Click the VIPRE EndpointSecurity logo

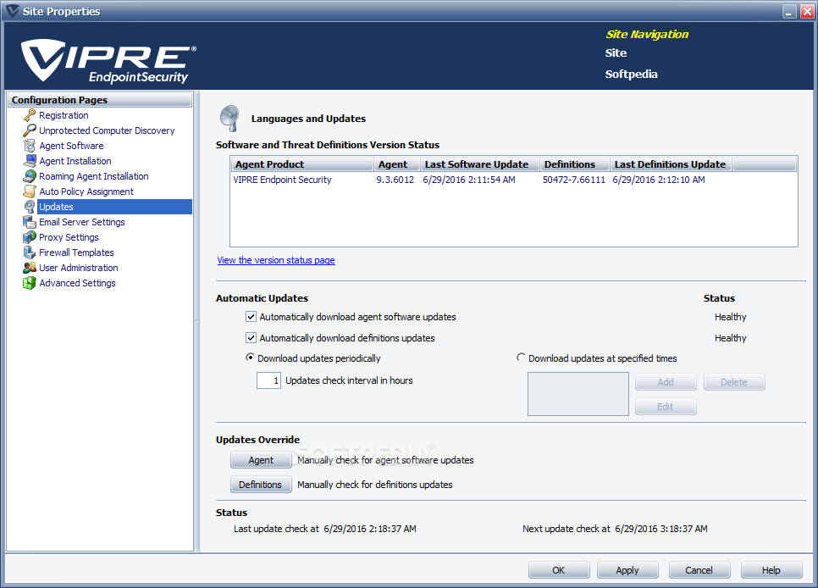pos(108,61)
